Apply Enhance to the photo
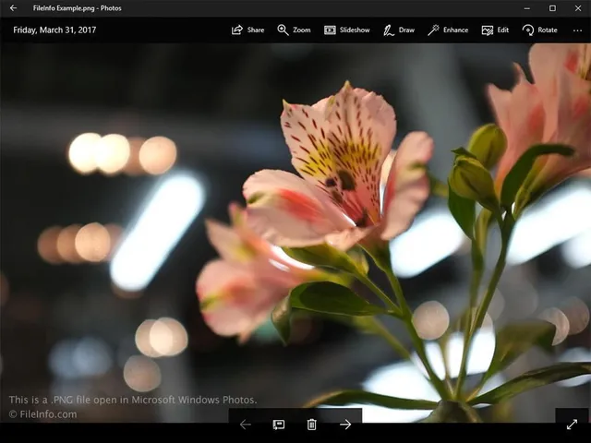 point(447,30)
